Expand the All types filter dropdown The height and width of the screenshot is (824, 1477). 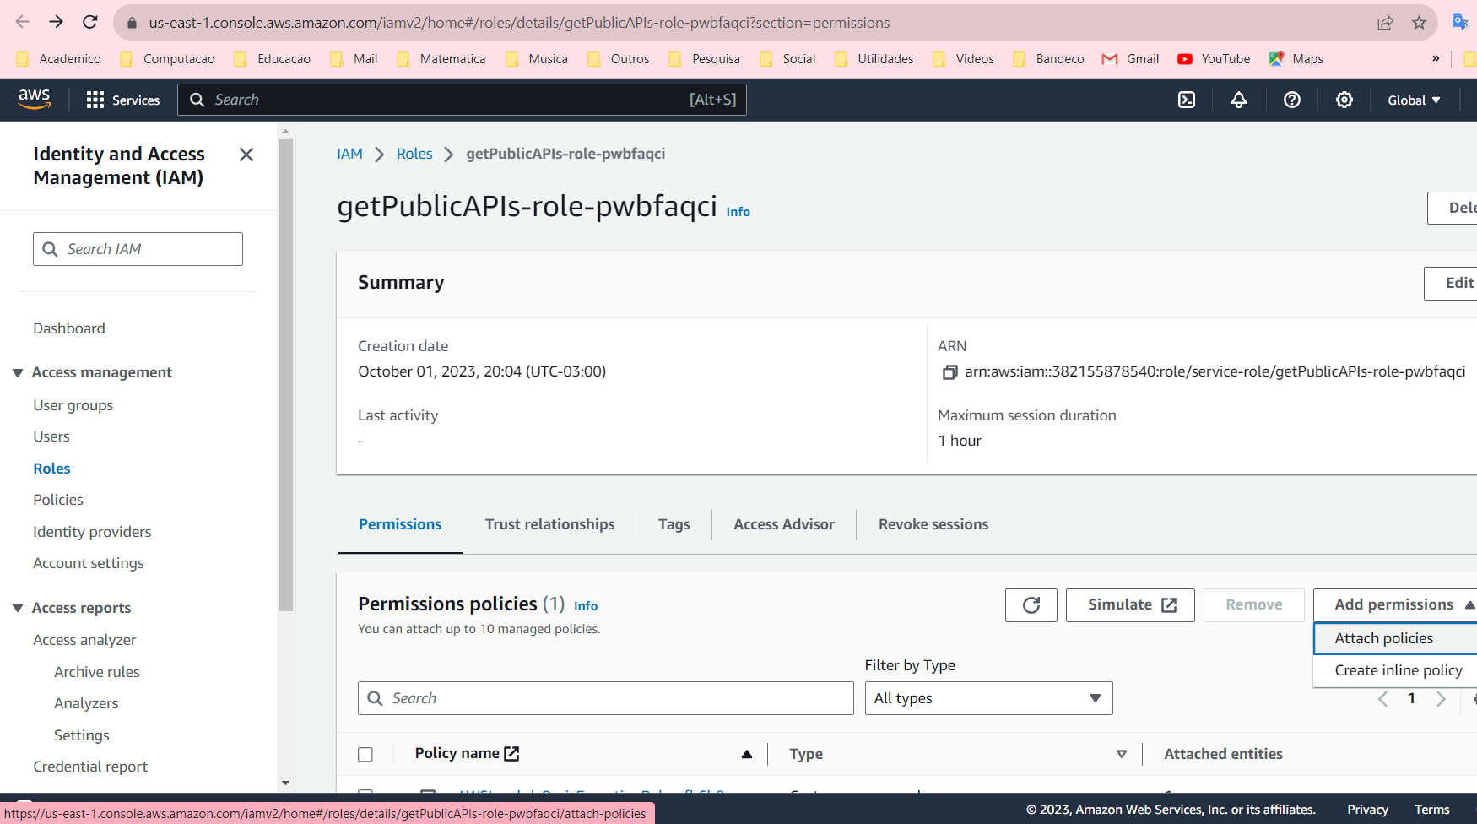tap(988, 698)
